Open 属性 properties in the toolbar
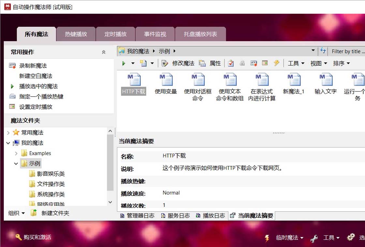365x247 pixels. click(210, 63)
